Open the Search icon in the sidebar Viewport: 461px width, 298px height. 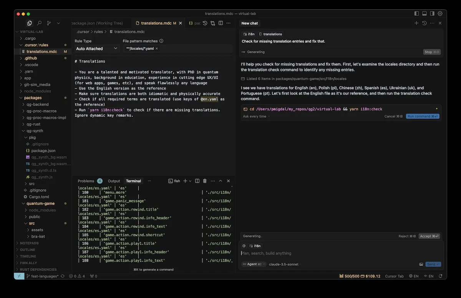tap(39, 23)
